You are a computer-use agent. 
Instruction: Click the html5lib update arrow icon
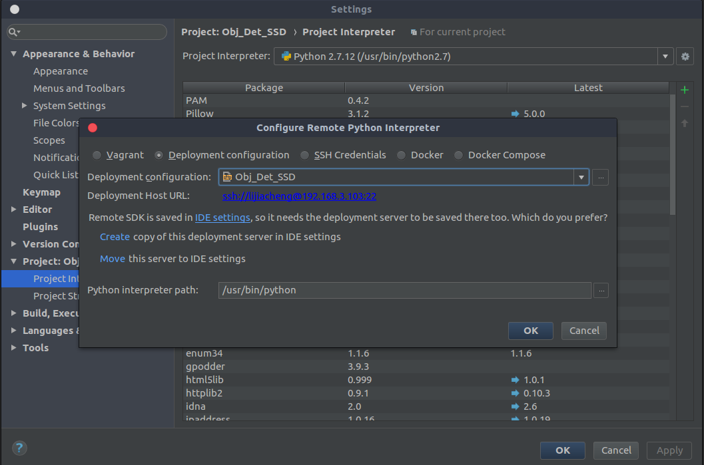click(515, 380)
